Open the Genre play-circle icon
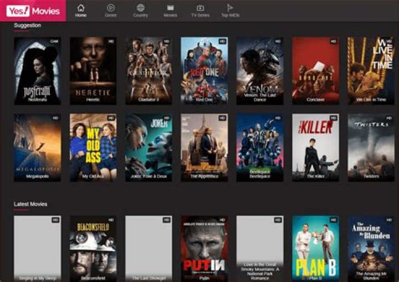Screen dimensions: 399x282 pos(110,8)
